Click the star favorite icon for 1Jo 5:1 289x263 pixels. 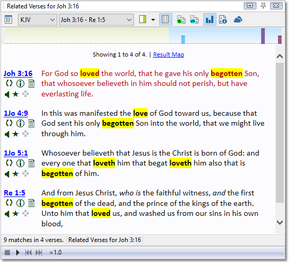point(16,174)
